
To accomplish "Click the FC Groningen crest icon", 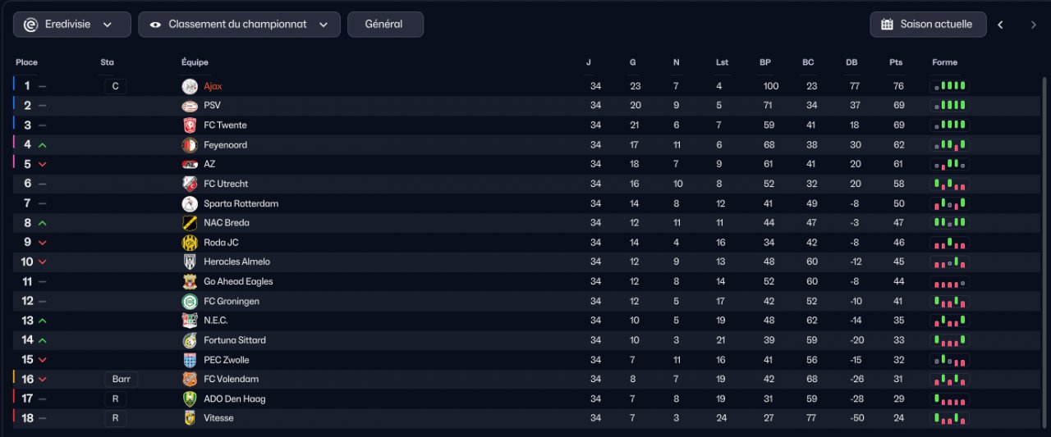I will click(190, 301).
